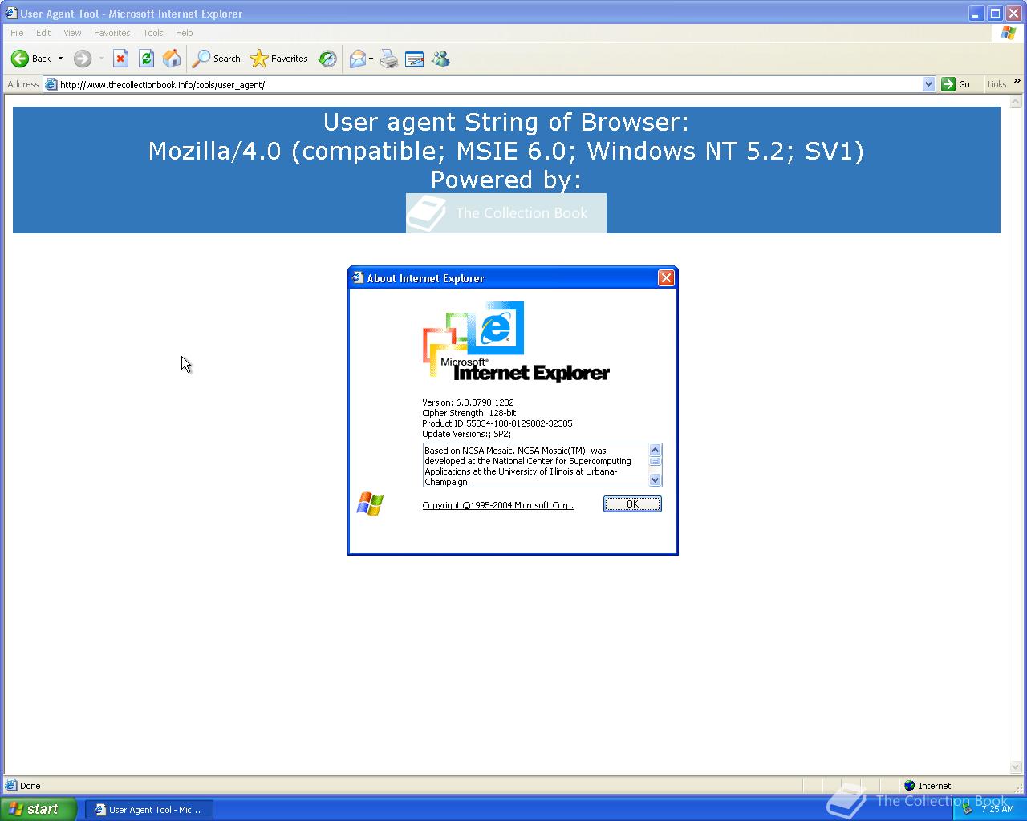Click The Collection Book logo link
Viewport: 1027px width, 821px height.
pyautogui.click(x=506, y=213)
